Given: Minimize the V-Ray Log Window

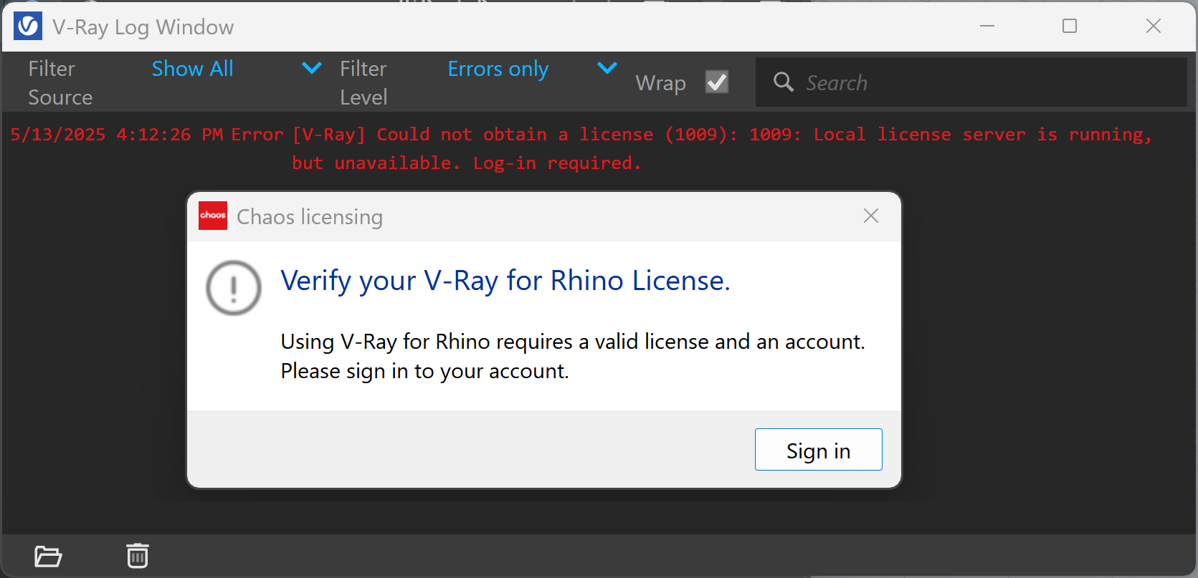Looking at the screenshot, I should (x=987, y=27).
